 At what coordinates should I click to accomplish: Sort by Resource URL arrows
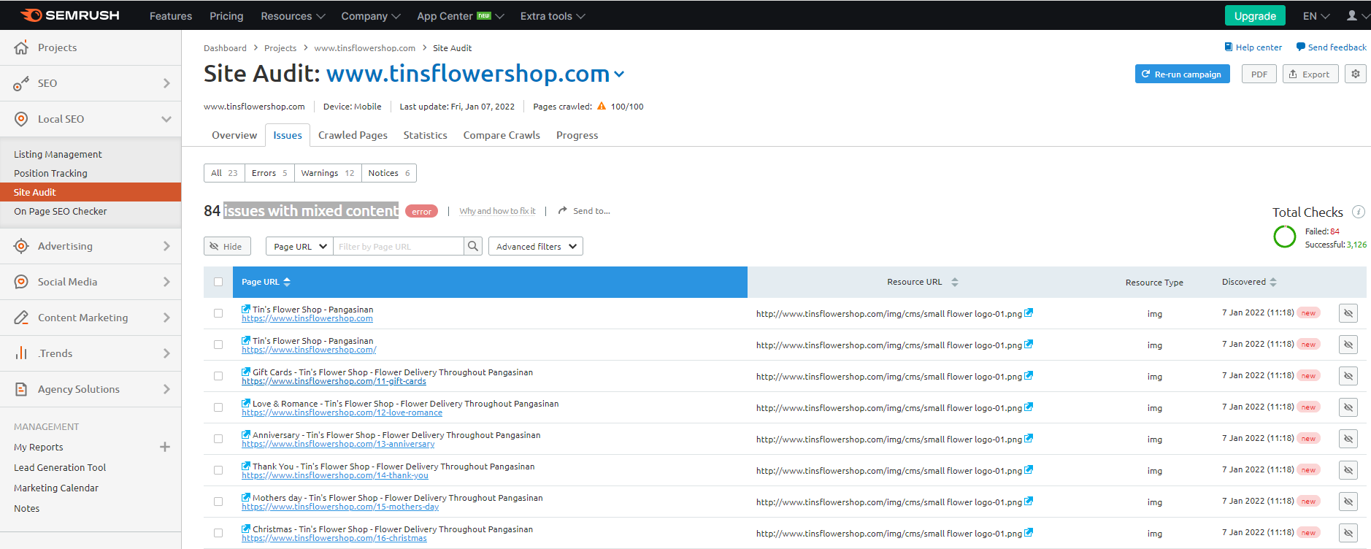[955, 282]
